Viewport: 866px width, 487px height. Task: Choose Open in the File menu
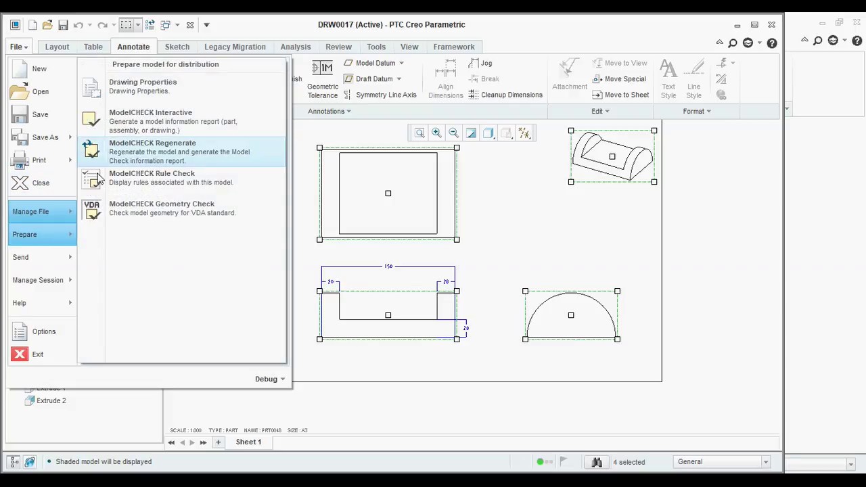pyautogui.click(x=42, y=91)
